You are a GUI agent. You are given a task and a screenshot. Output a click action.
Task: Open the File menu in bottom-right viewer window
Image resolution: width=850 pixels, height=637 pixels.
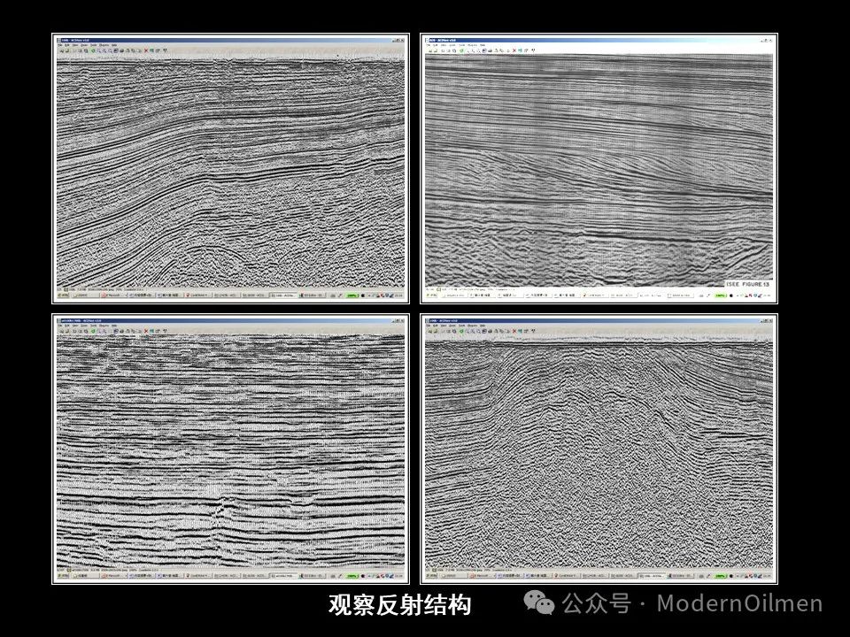pyautogui.click(x=428, y=326)
